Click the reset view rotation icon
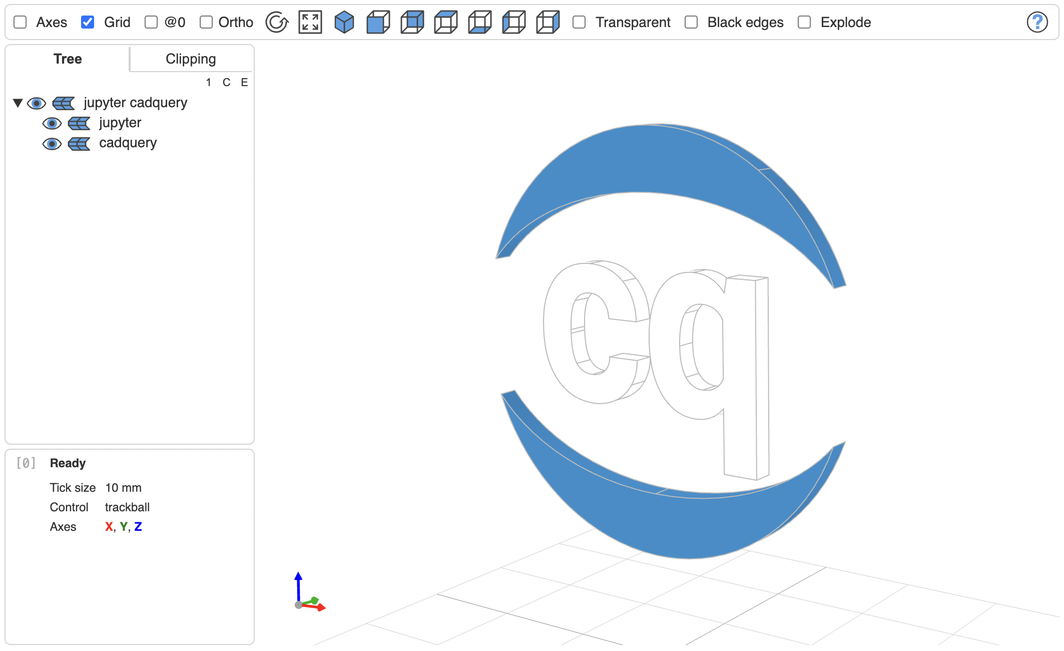The image size is (1064, 651). (x=277, y=23)
